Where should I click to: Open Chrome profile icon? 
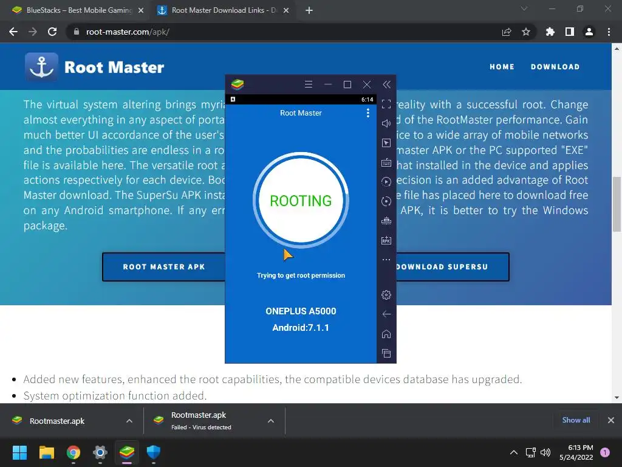(589, 32)
